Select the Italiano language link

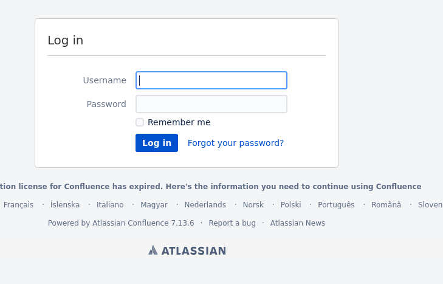(x=110, y=205)
